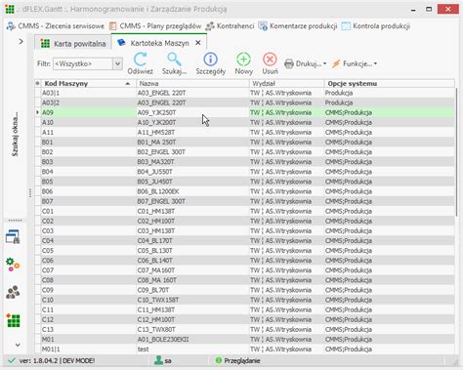Select row B02
463x370 pixels.
(x=244, y=152)
